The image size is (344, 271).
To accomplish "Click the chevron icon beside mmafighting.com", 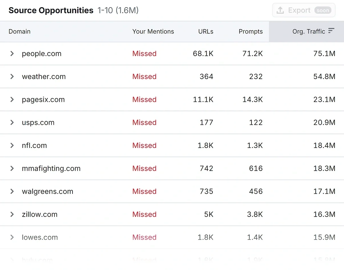I will tap(11, 168).
